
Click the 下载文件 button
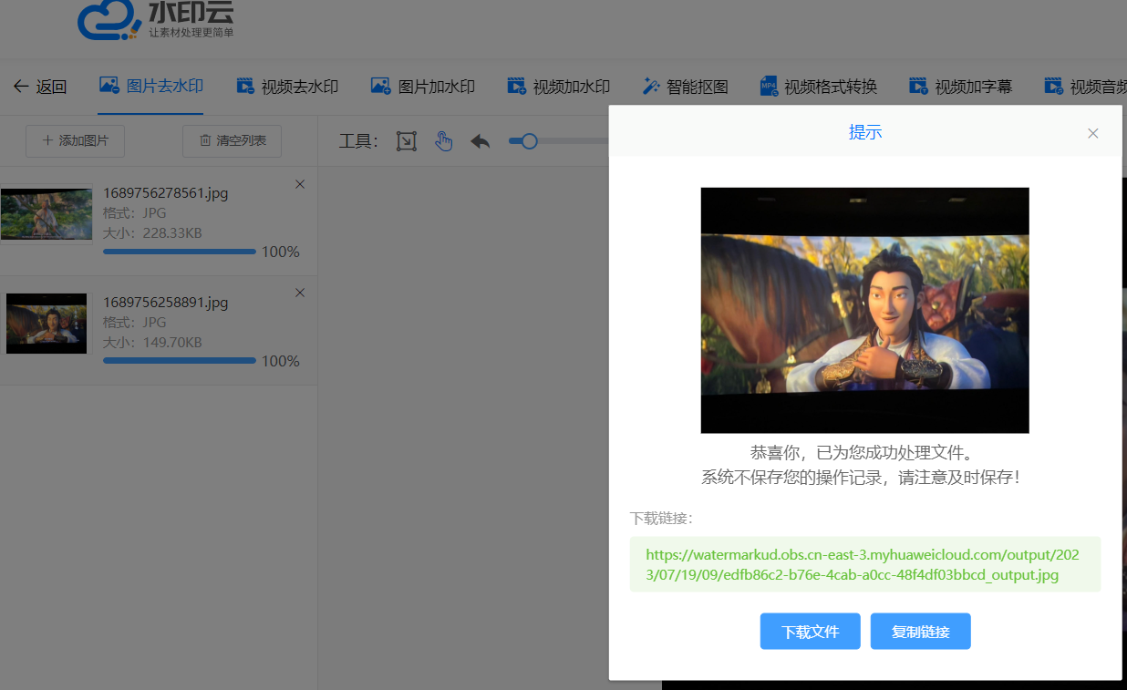810,632
